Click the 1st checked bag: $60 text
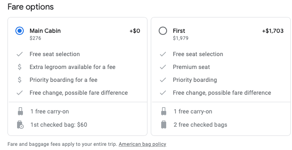292x150 pixels. coord(59,125)
